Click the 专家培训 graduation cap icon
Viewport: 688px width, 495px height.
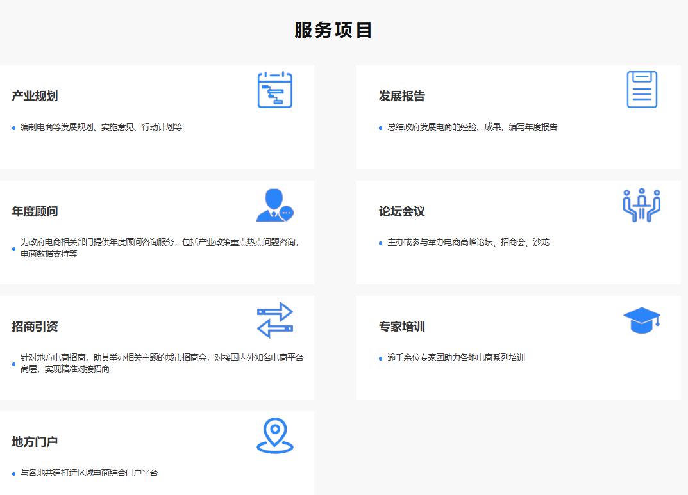[x=642, y=320]
